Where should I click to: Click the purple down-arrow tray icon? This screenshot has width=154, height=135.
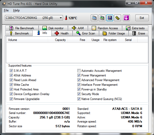pos(126,18)
